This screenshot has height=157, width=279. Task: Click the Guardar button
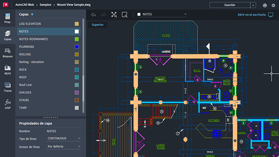tap(230, 5)
